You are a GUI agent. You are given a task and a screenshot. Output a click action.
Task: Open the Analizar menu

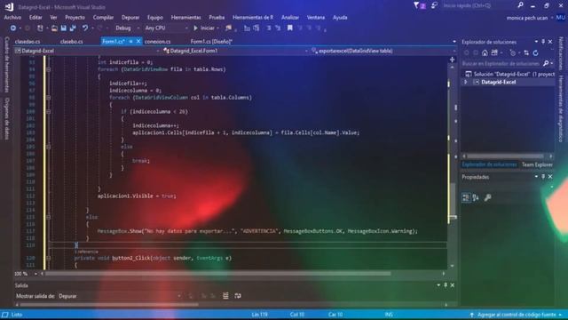pyautogui.click(x=290, y=18)
